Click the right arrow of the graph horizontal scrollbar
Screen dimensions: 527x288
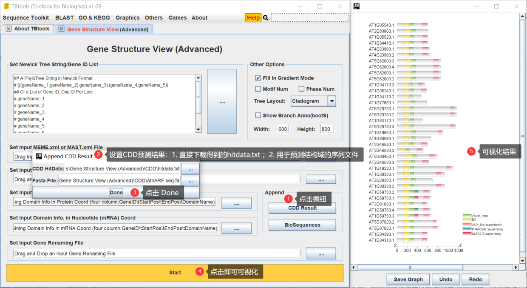(x=516, y=268)
